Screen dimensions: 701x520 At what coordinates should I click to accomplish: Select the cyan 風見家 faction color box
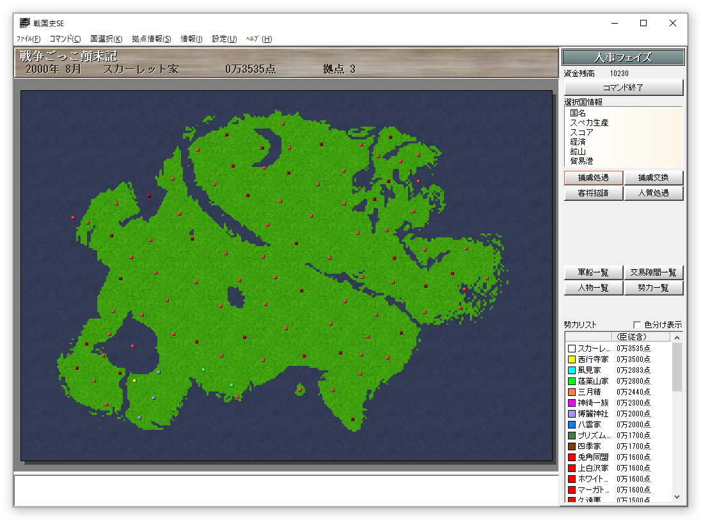tap(572, 370)
